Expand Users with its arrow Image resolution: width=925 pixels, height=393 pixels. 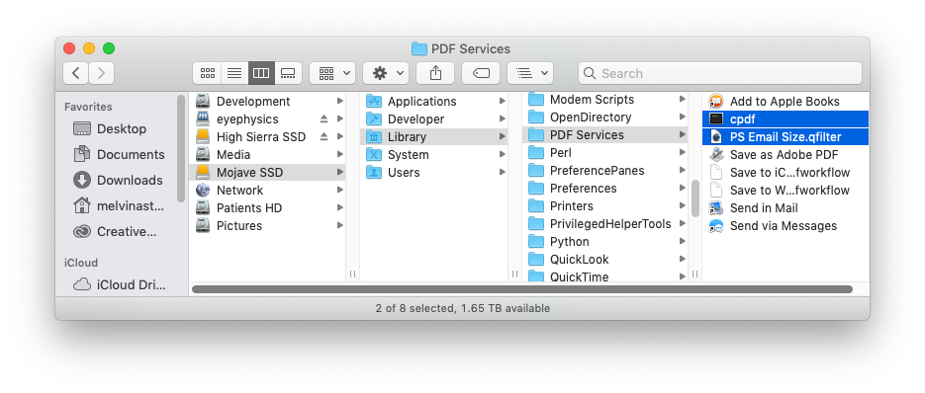(x=502, y=173)
